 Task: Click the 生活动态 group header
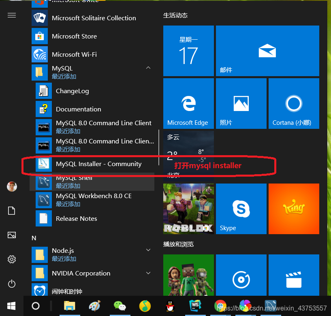point(175,15)
